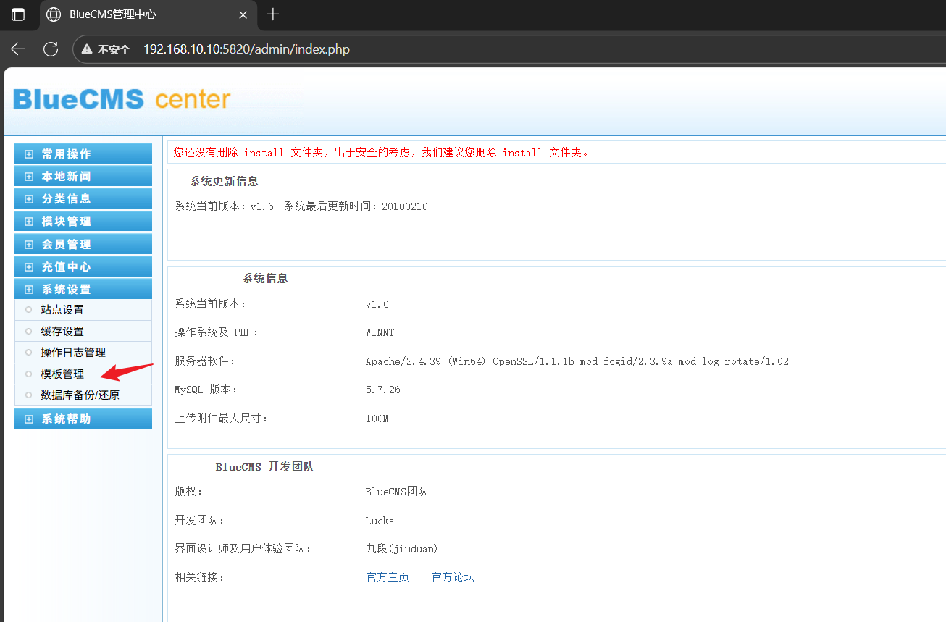Click the browser address bar URL
Viewport: 946px width, 622px height.
[246, 49]
